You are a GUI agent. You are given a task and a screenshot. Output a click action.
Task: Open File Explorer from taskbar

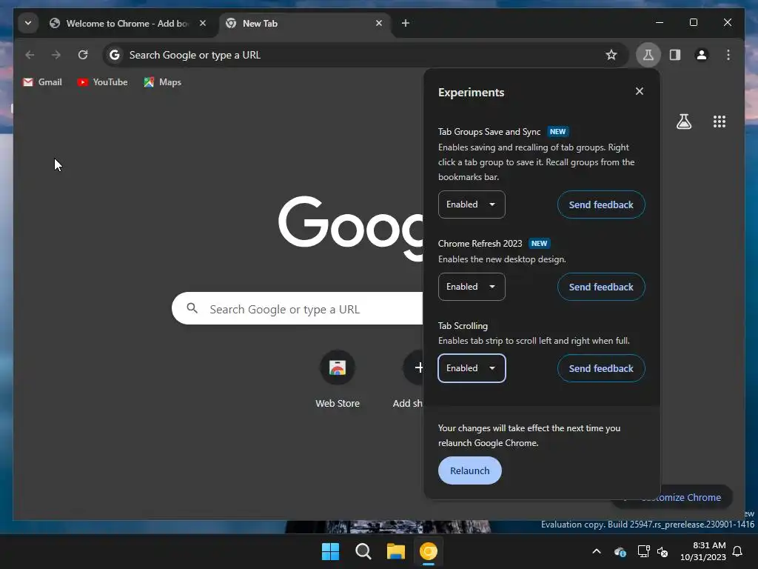[395, 551]
